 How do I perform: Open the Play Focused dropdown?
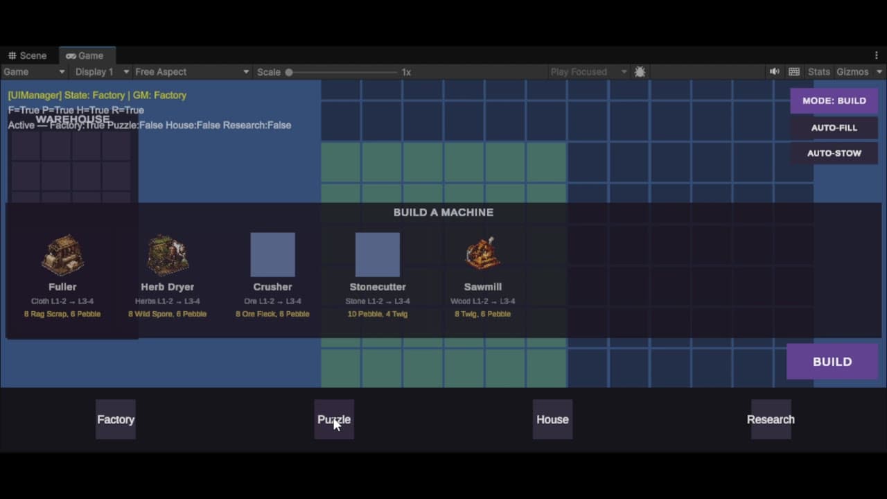point(588,72)
